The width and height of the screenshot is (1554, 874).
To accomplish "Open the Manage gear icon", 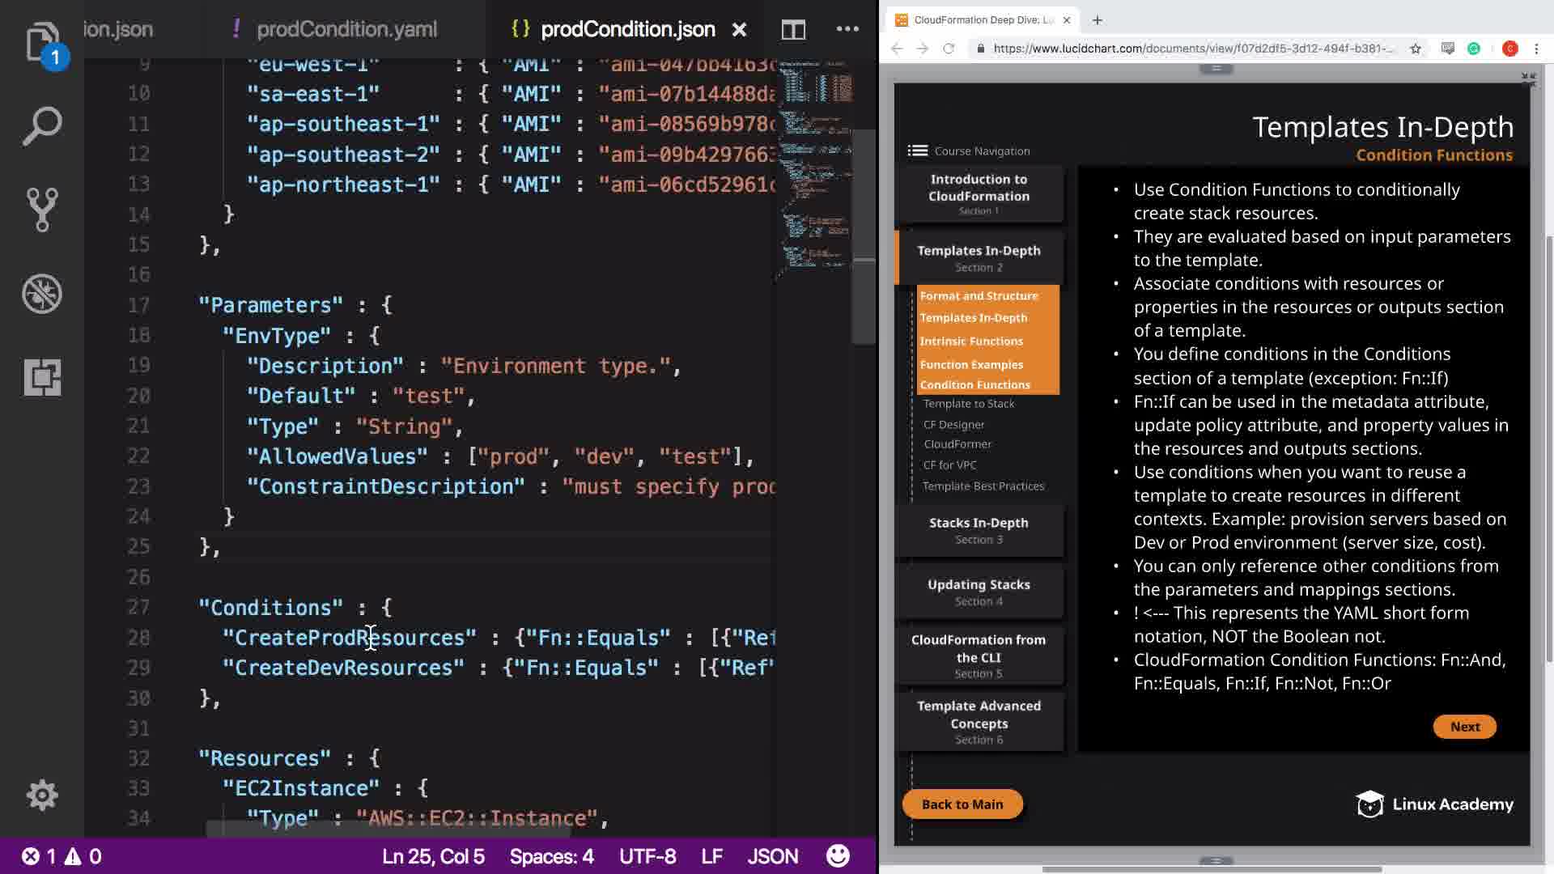I will click(x=42, y=795).
